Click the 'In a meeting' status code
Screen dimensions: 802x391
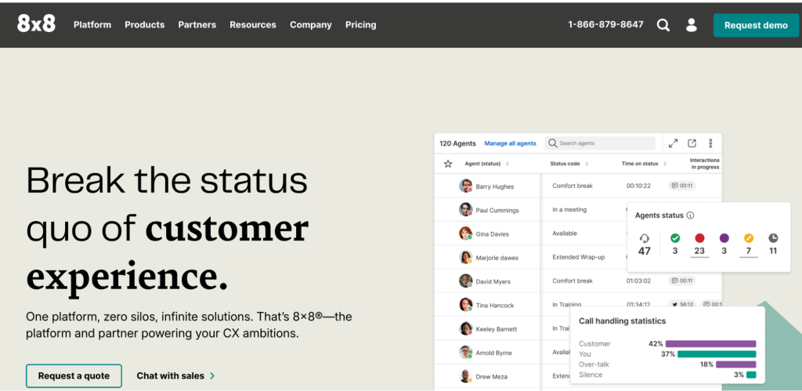[x=569, y=209]
